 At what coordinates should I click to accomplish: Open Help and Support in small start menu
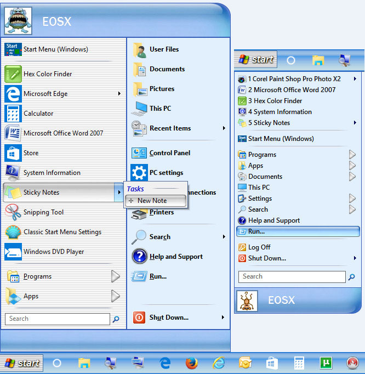[298, 220]
